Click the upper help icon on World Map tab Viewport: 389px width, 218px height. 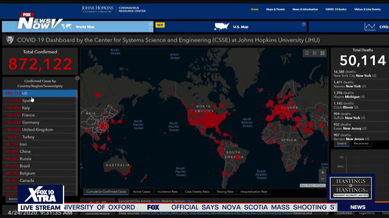(150, 24)
